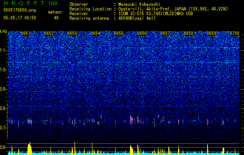Click the 0654 time marker
Image resolution: width=244 pixels, height=155 pixels.
tap(95, 33)
